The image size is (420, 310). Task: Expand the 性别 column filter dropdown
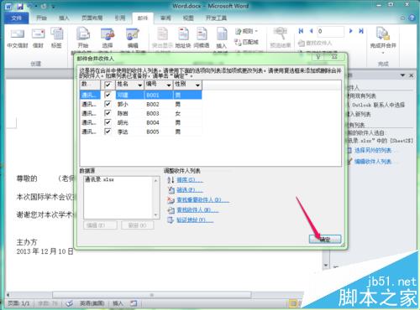(197, 85)
